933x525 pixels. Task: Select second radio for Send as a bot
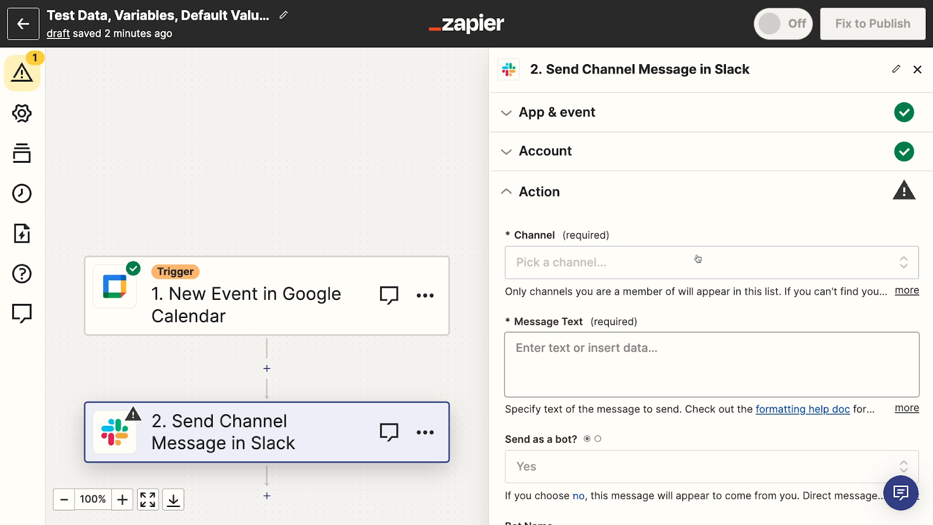[598, 439]
